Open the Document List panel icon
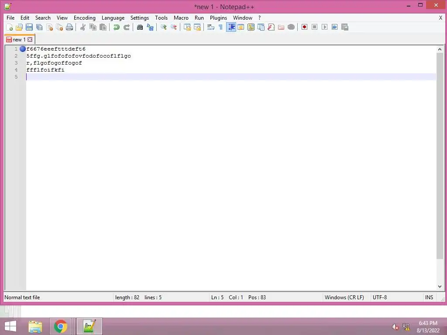The width and height of the screenshot is (447, 335). coord(261,27)
